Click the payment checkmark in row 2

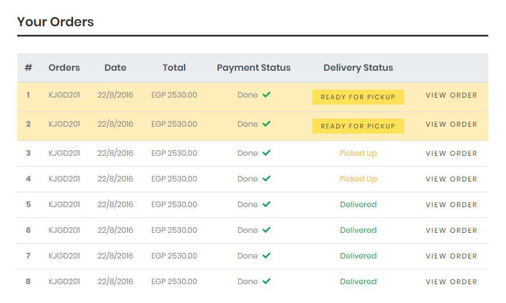[266, 124]
